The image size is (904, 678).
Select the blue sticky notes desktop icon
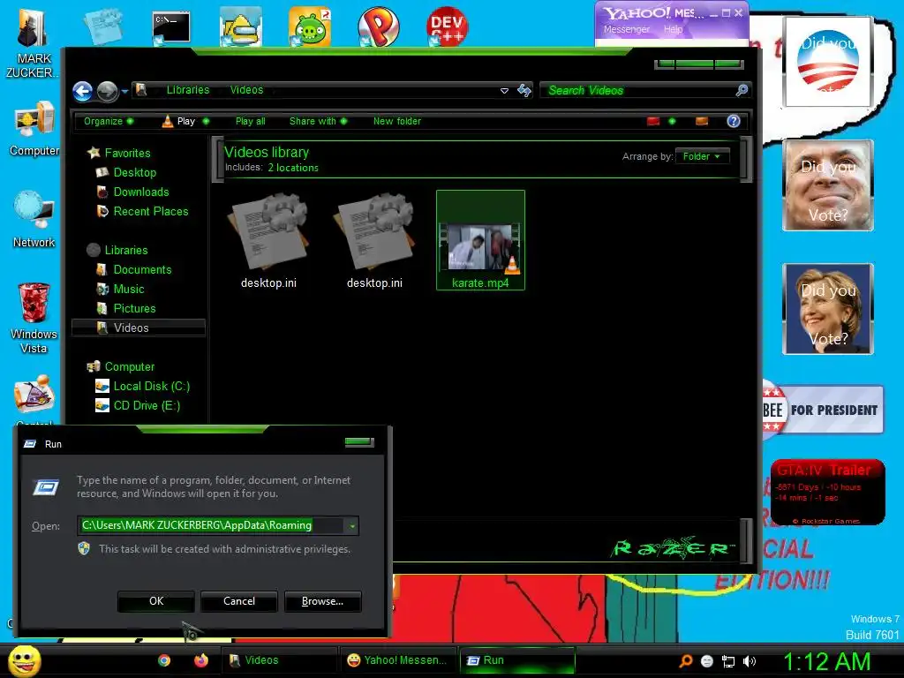(103, 26)
